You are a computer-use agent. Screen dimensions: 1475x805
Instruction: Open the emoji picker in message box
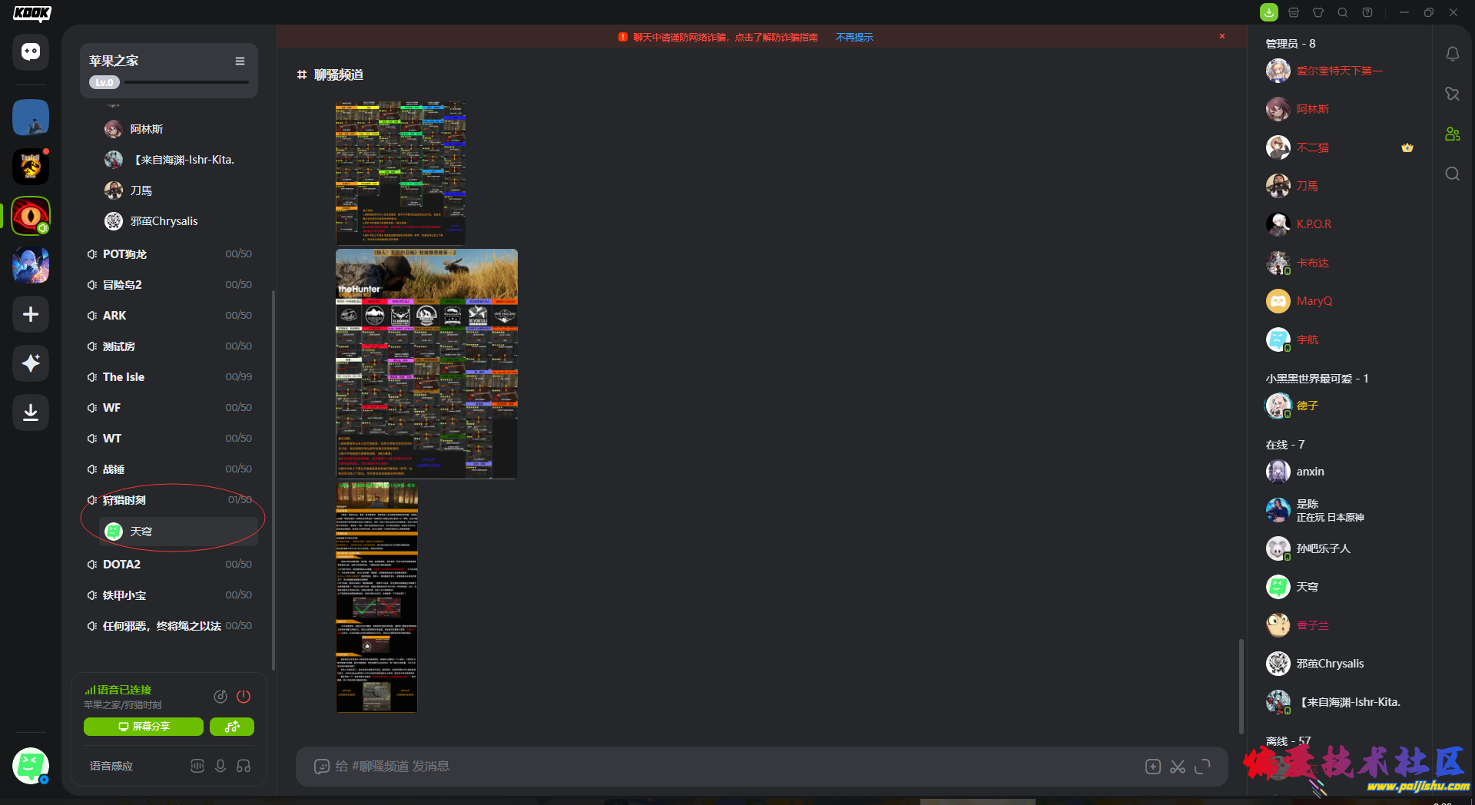click(x=322, y=767)
